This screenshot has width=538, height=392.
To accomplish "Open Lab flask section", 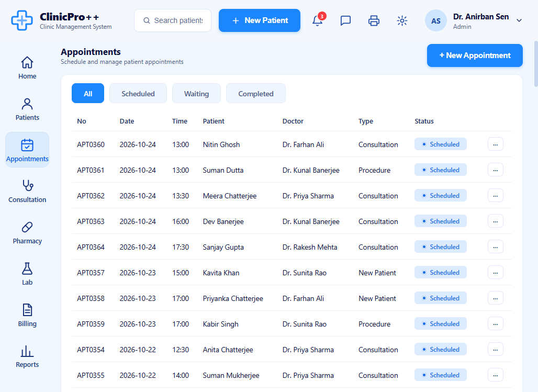I will (27, 274).
